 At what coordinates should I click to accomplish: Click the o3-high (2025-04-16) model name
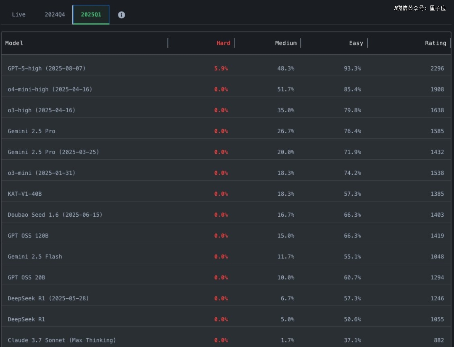[41, 110]
